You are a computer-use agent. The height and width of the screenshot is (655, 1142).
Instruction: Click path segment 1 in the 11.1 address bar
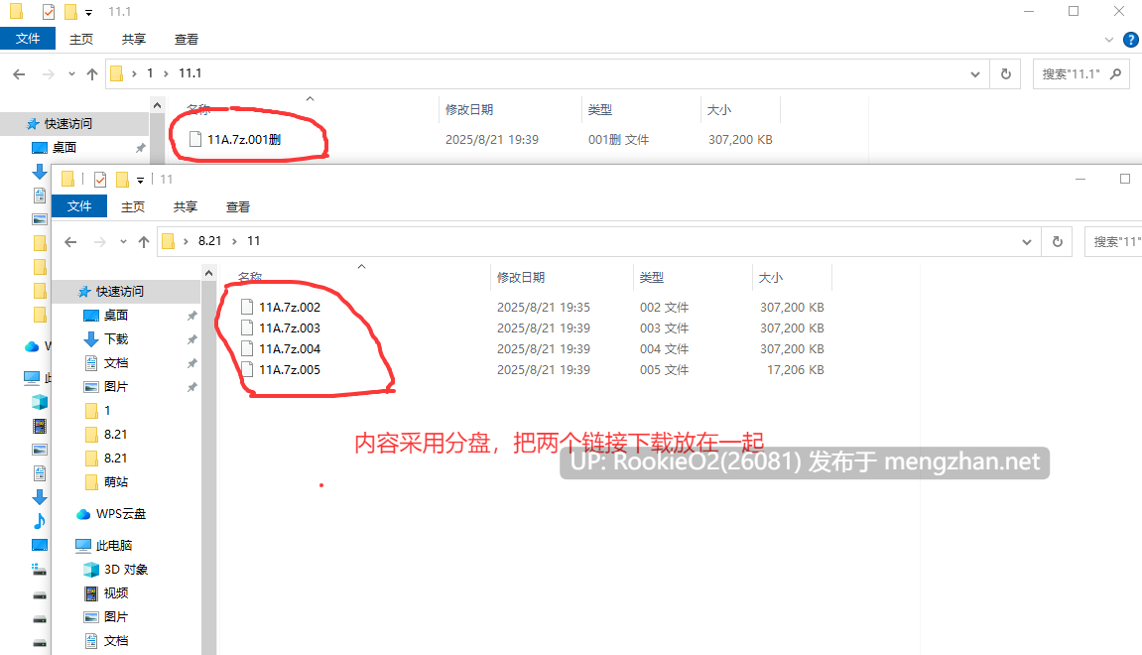coord(150,72)
